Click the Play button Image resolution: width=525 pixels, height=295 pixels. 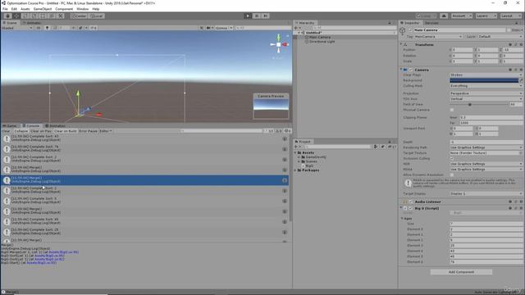click(248, 16)
